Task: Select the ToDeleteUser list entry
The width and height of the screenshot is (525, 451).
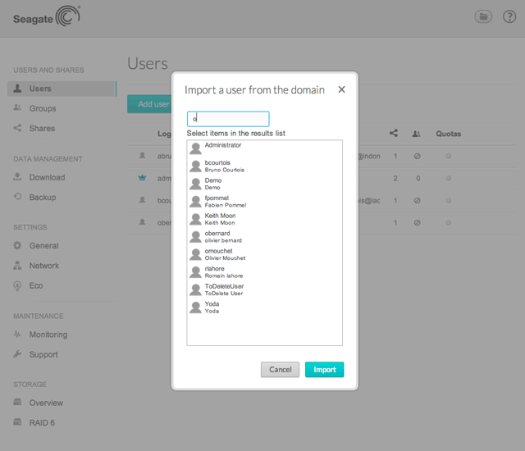Action: (x=224, y=289)
